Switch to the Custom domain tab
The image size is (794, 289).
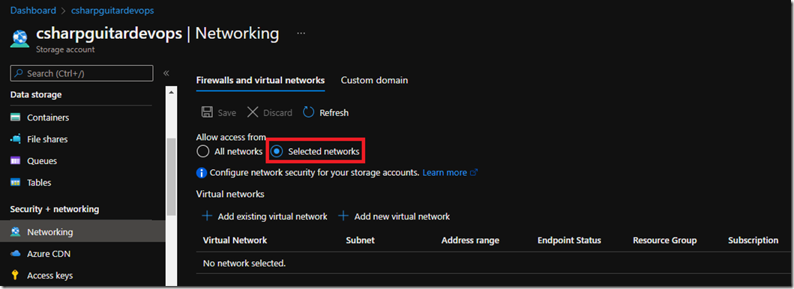374,80
